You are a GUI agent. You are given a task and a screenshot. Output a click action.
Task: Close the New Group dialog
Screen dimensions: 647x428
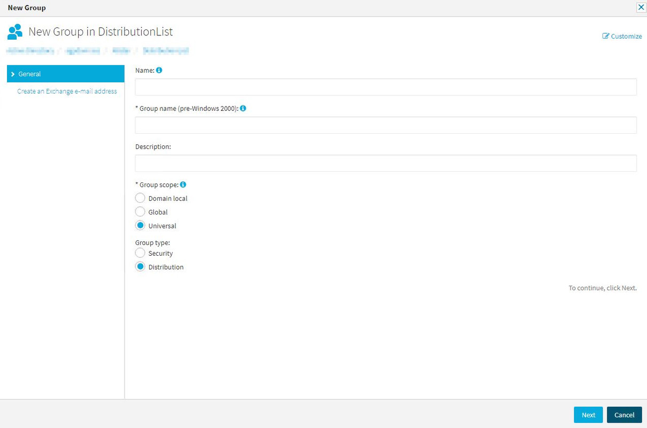pos(641,7)
